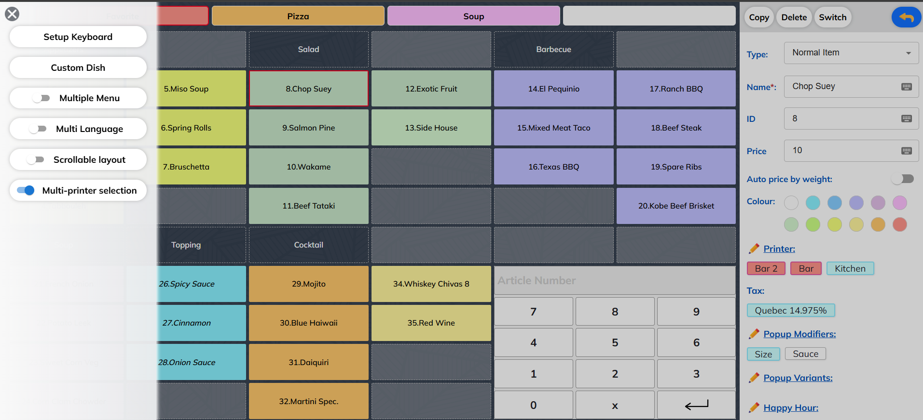Open the Type Normal Item dropdown
Screen dimensions: 923x420
tap(851, 53)
